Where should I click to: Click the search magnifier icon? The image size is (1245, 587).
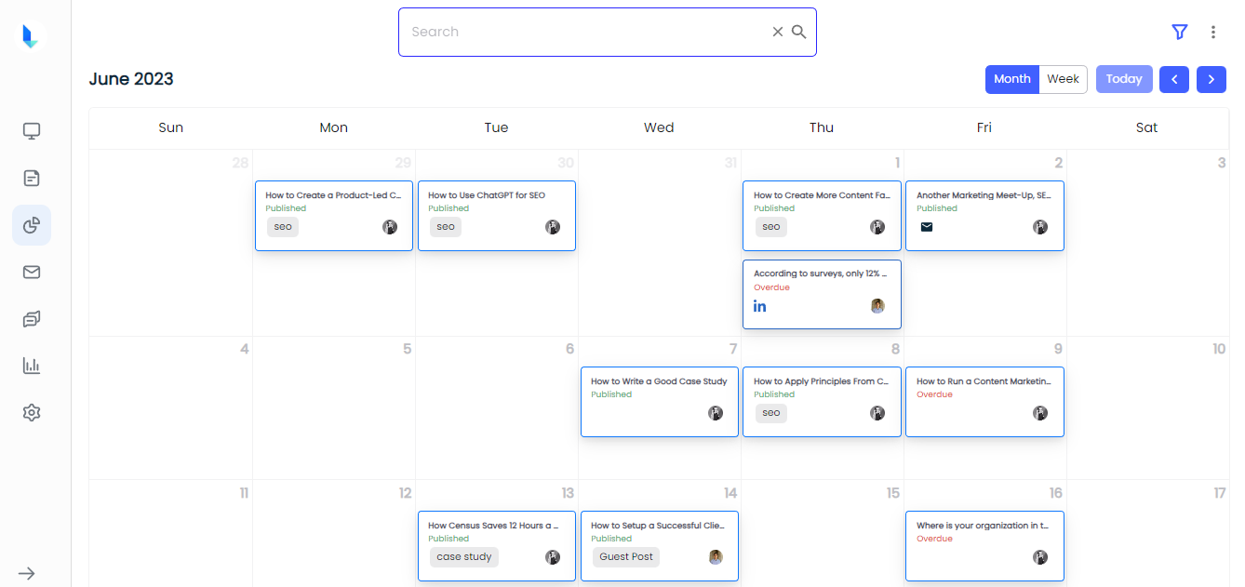tap(799, 32)
